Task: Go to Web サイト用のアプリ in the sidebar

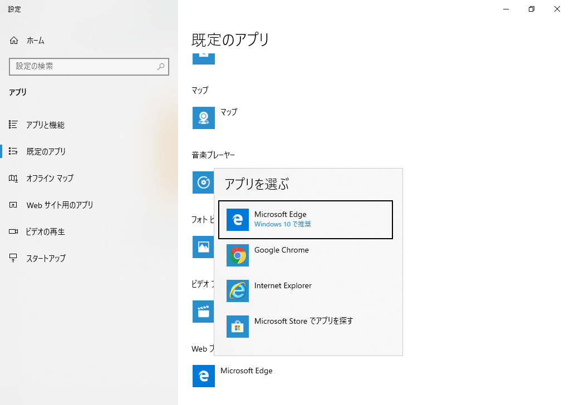Action: tap(60, 205)
